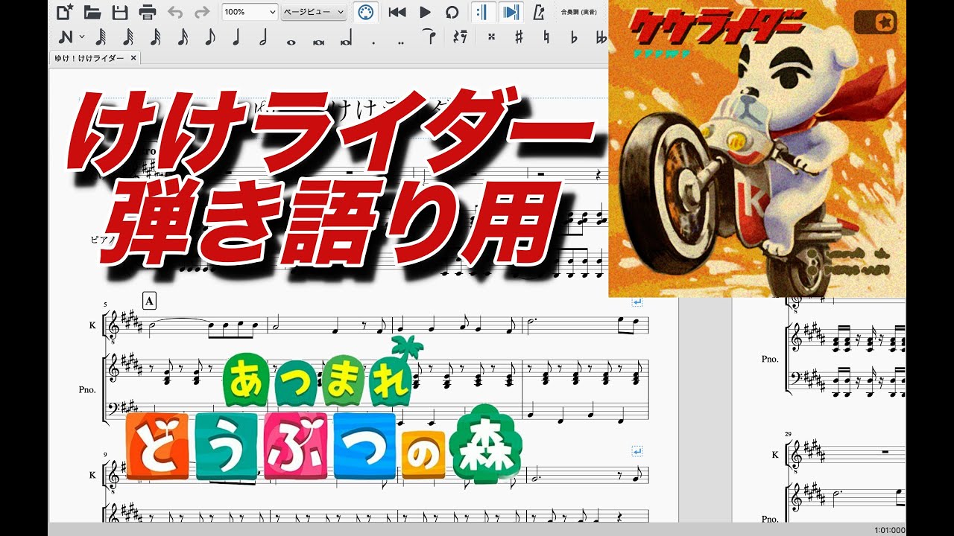Redo the last action
The width and height of the screenshot is (954, 536).
coord(201,12)
